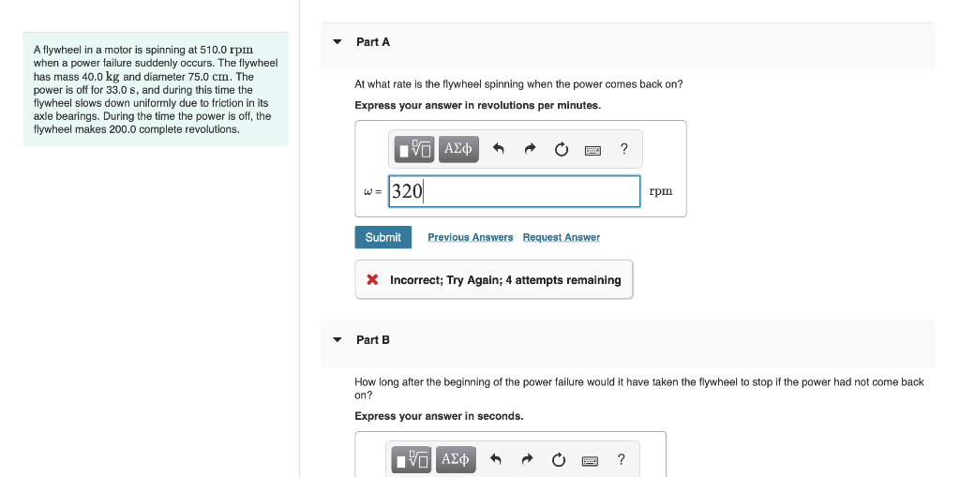
Task: Open the Previous Answers link
Action: point(471,238)
